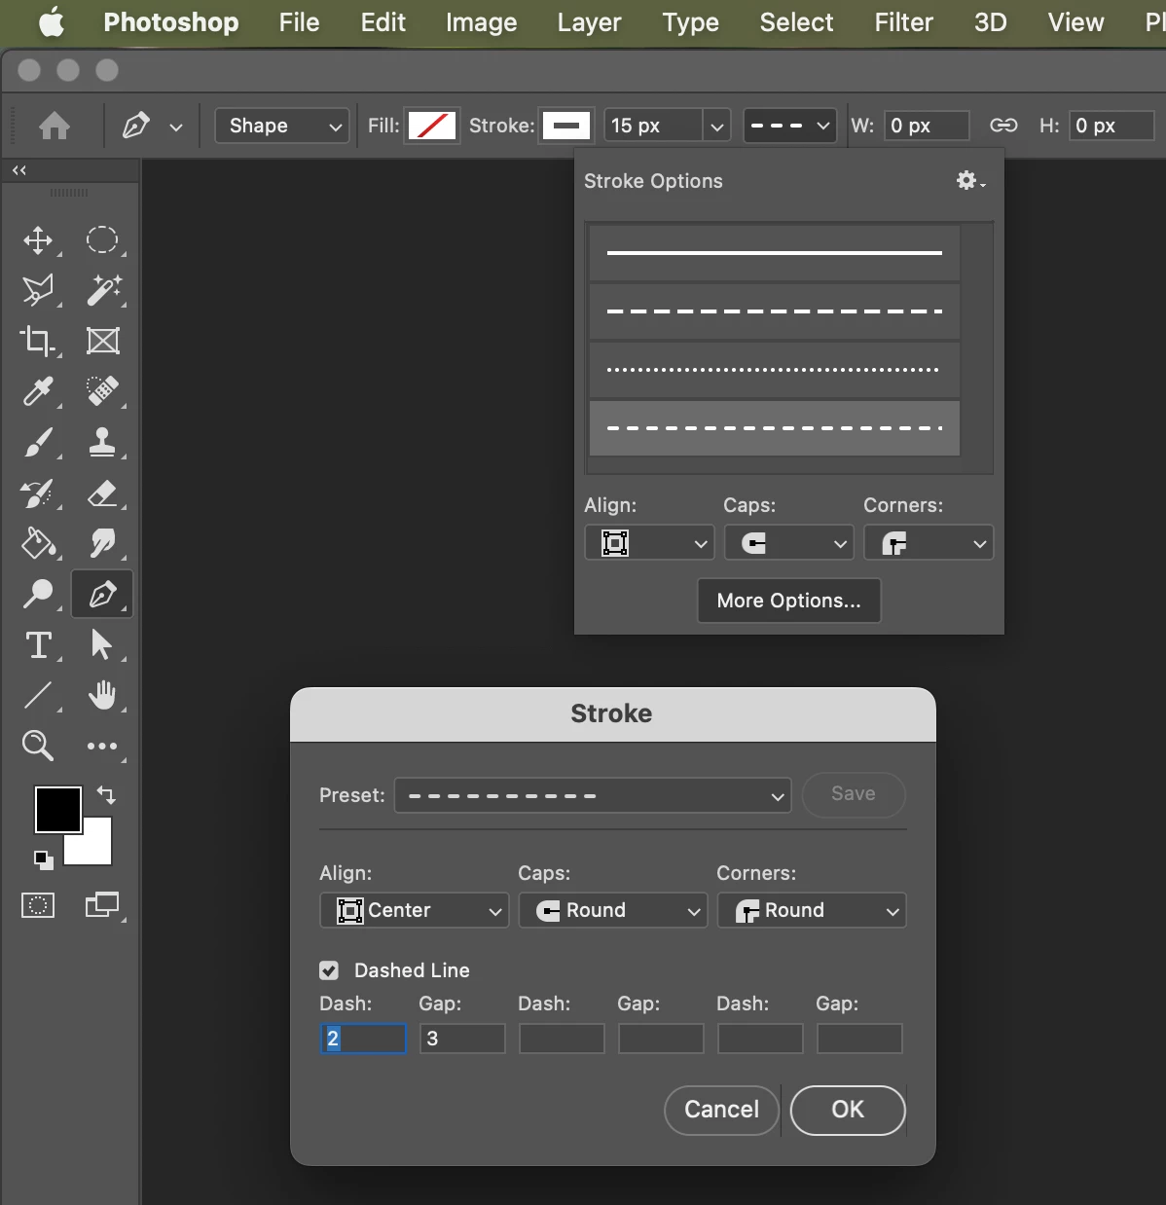Open the Filter menu

(903, 22)
